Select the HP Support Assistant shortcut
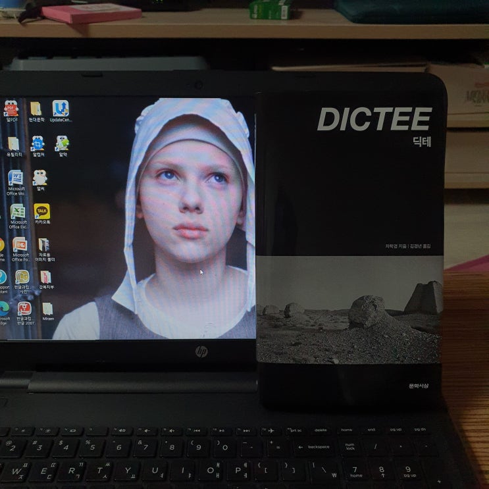The height and width of the screenshot is (489, 489). [x=3, y=282]
